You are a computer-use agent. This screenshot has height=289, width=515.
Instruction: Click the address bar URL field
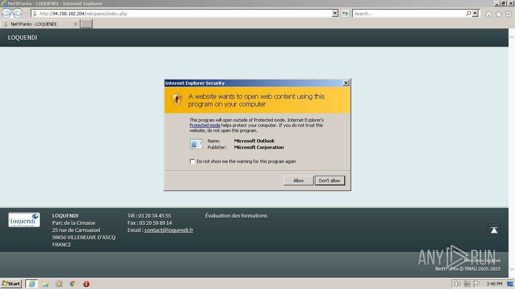[x=181, y=13]
